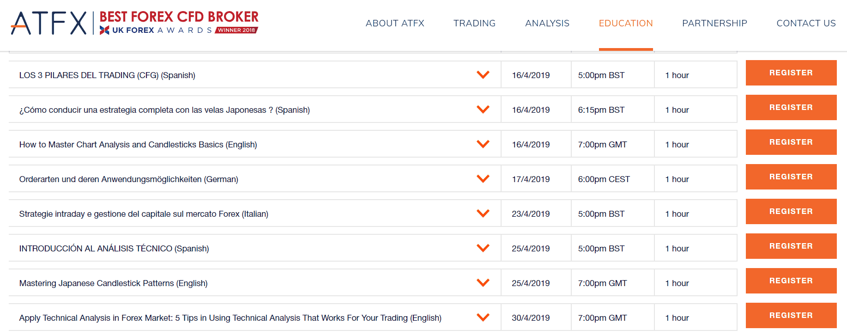Image resolution: width=847 pixels, height=336 pixels.
Task: Click date 23/4/2019 in Strategie intraday row
Action: coord(531,214)
